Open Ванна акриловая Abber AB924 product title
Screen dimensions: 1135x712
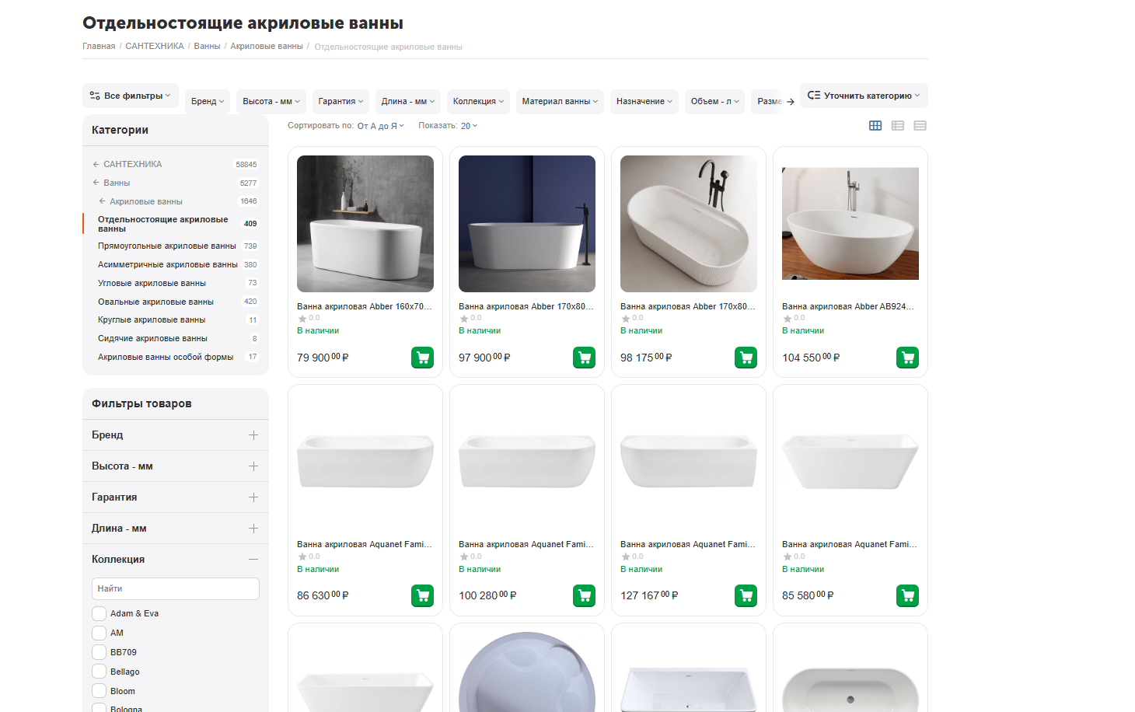pos(849,306)
